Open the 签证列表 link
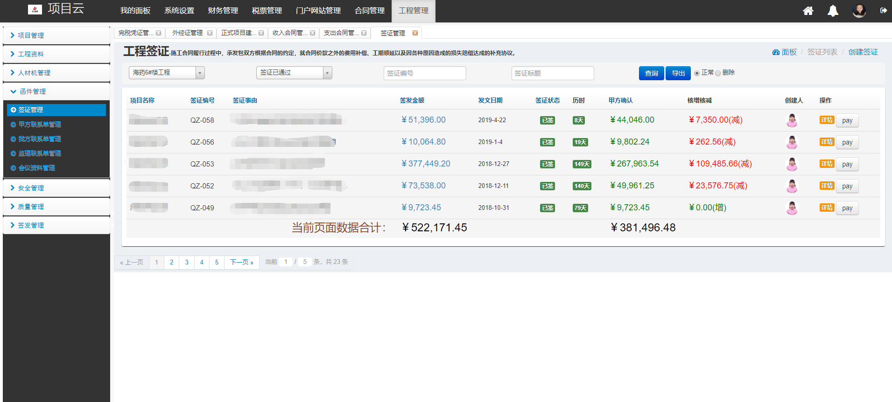 point(822,52)
